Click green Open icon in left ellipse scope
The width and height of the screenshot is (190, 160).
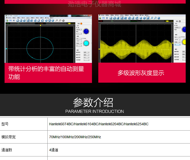[7, 21]
